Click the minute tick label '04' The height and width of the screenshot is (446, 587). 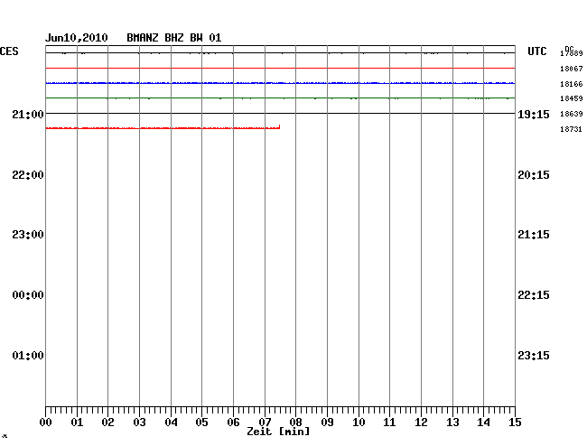171,423
